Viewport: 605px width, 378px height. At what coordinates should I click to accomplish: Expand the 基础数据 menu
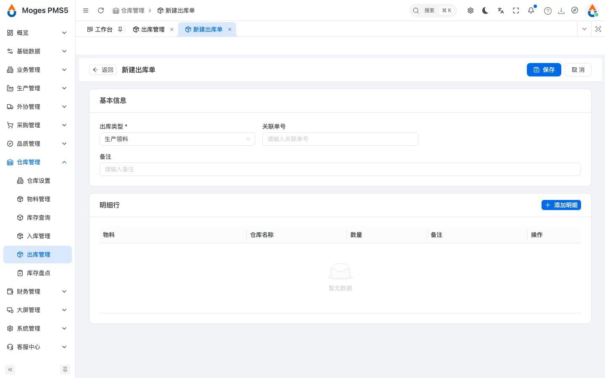coord(37,51)
